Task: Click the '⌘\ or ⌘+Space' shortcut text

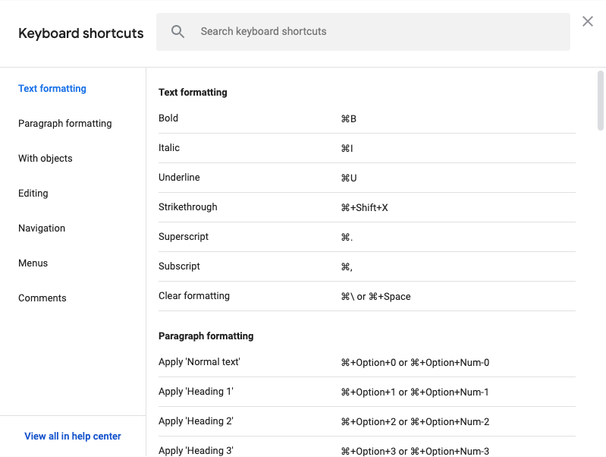Action: coord(375,297)
